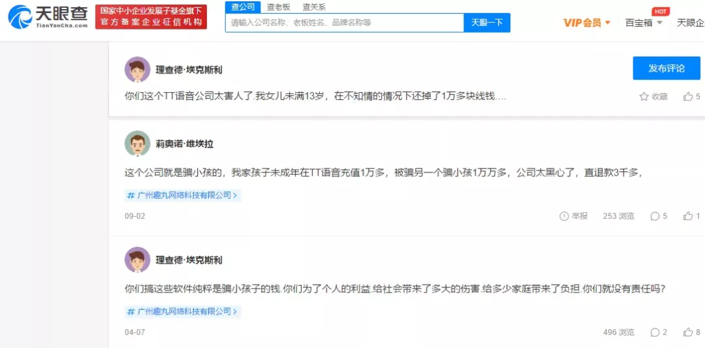This screenshot has height=348, width=705.
Task: Open replies via comment bubble on 09-02 post
Action: (x=655, y=216)
